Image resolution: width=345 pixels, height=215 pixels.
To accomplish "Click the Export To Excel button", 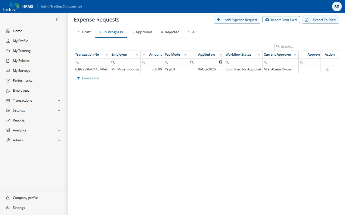I will [x=320, y=20].
